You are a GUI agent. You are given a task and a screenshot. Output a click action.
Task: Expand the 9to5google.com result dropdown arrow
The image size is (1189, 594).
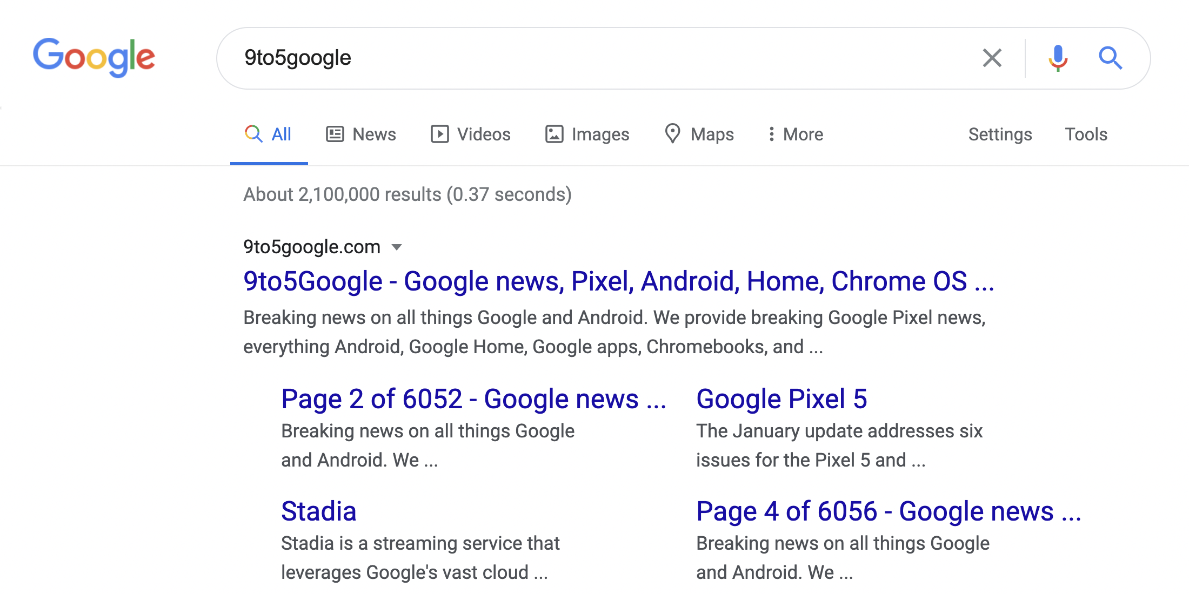pos(397,247)
